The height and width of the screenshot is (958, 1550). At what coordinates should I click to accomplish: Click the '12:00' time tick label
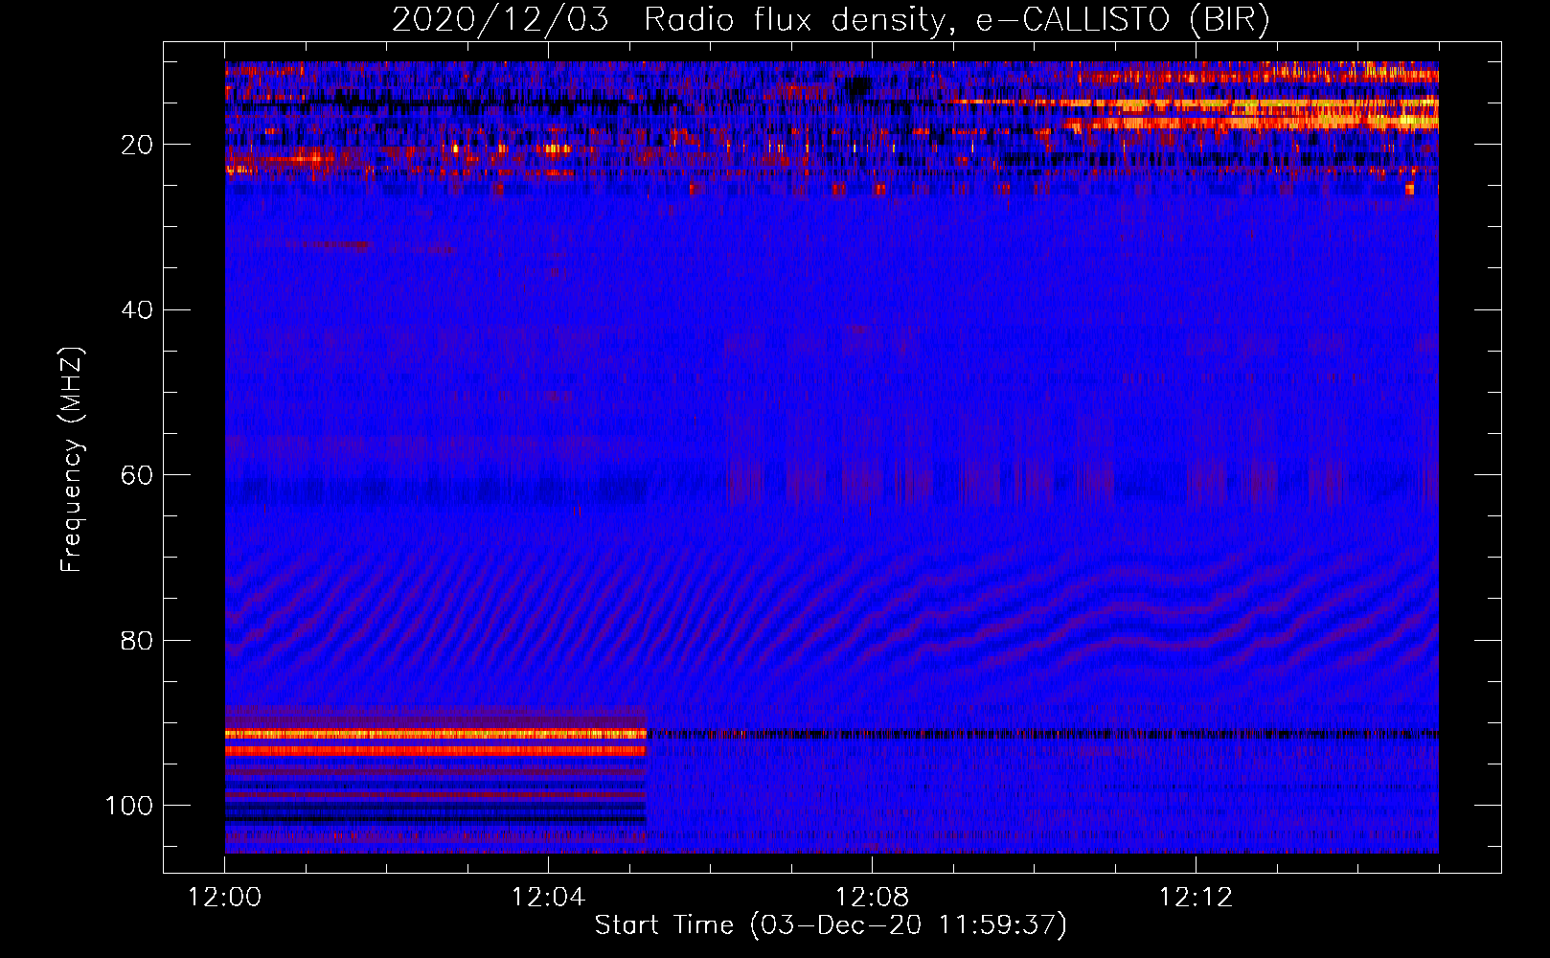(225, 898)
